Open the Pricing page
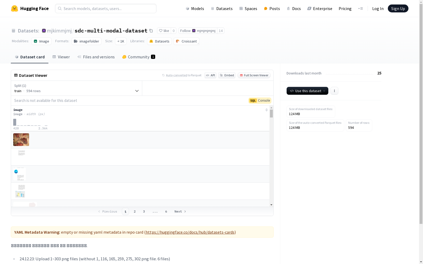Screen dimensions: 423x264 coord(345,8)
